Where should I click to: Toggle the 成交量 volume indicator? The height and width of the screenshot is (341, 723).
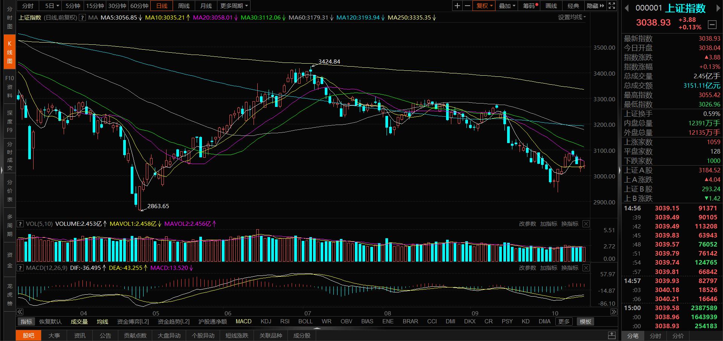79,321
